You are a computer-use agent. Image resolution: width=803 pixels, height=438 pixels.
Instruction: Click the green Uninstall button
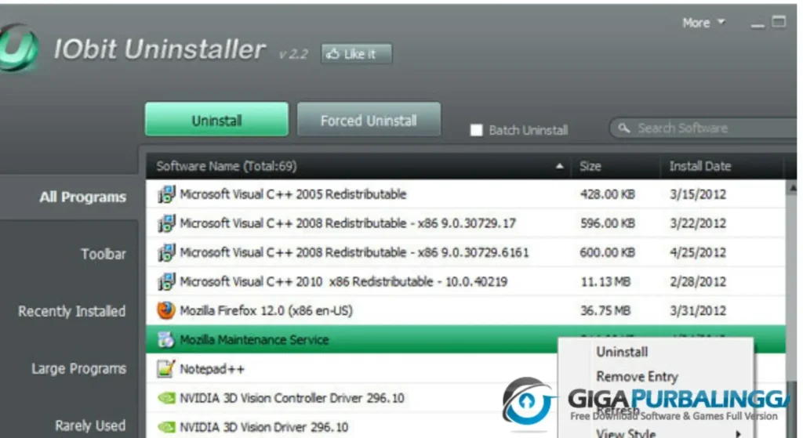click(x=216, y=120)
